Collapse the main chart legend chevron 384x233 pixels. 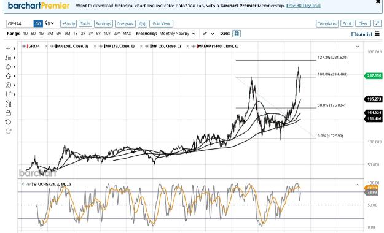(358, 47)
